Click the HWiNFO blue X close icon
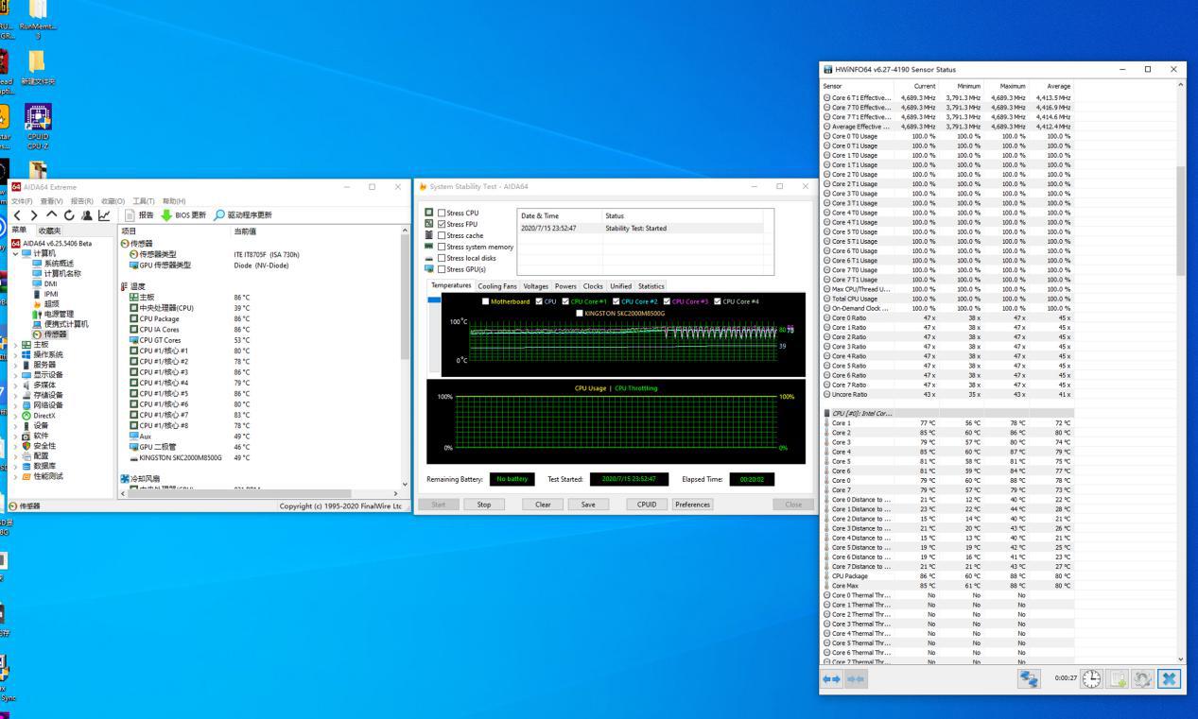Screen dimensions: 1198x719 [x=1170, y=678]
